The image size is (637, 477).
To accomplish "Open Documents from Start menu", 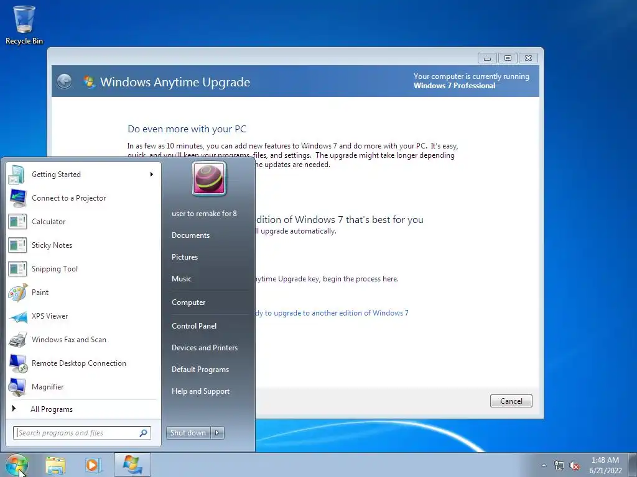I will tap(190, 235).
